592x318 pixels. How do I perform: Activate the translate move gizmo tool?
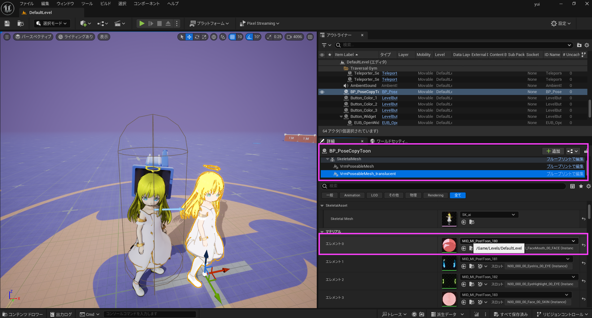(x=189, y=37)
